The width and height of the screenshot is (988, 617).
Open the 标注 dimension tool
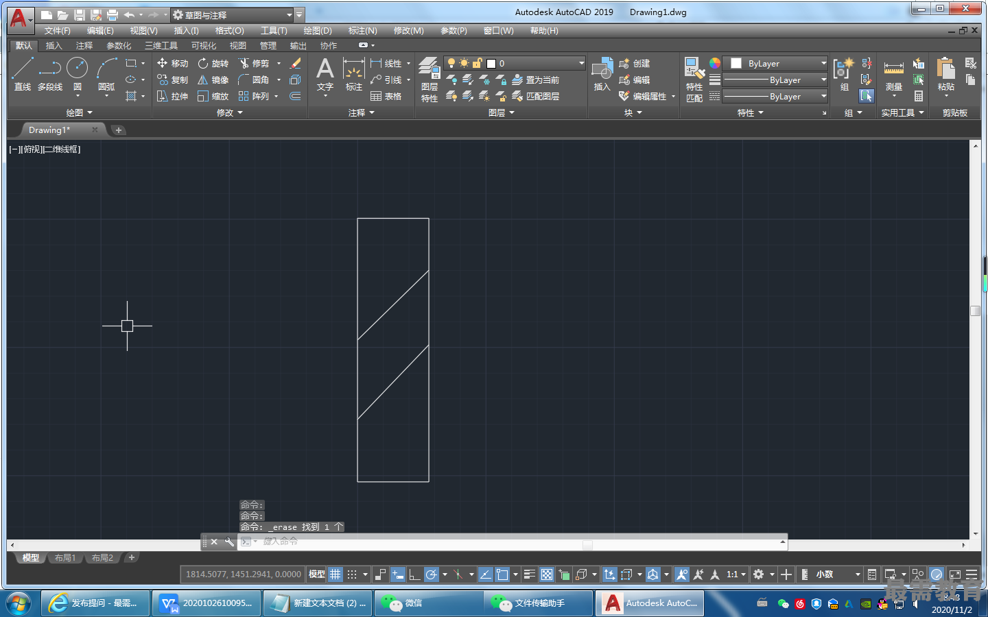tap(353, 74)
